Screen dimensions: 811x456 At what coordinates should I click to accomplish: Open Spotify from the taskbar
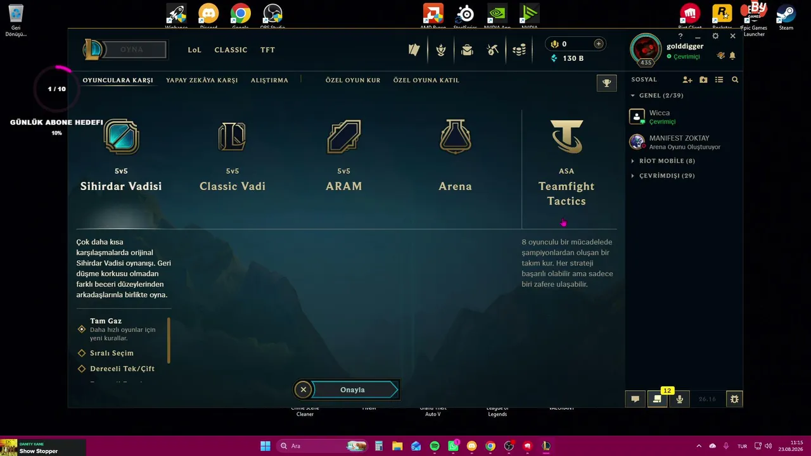[435, 446]
